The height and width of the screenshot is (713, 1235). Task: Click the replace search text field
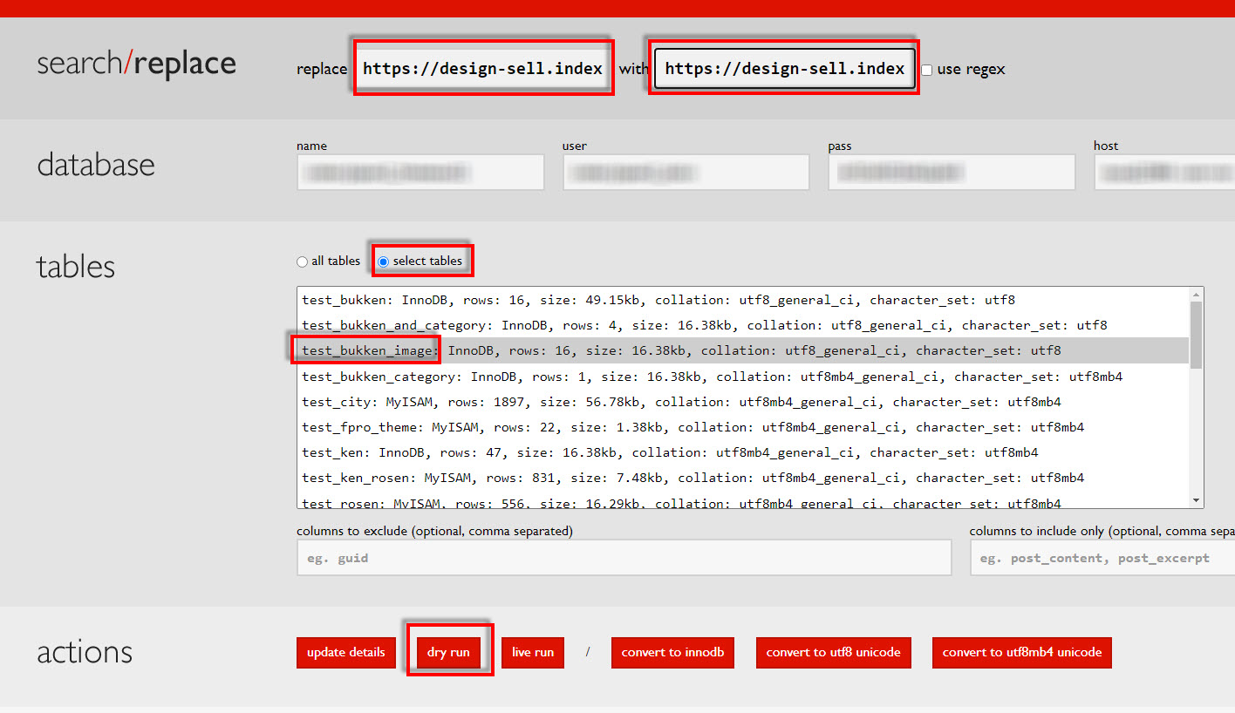pyautogui.click(x=482, y=69)
